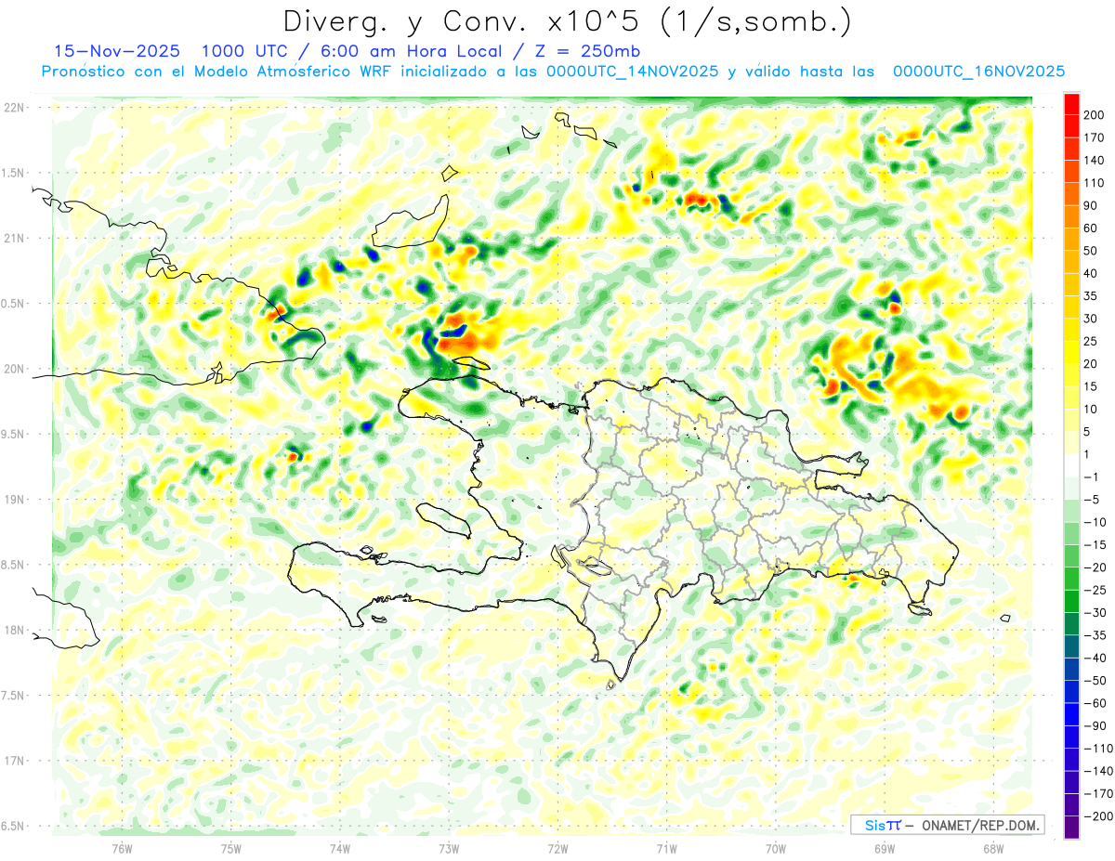Click the colorbar value '-110'
Screen dimensions: 1115x861
[1099, 749]
